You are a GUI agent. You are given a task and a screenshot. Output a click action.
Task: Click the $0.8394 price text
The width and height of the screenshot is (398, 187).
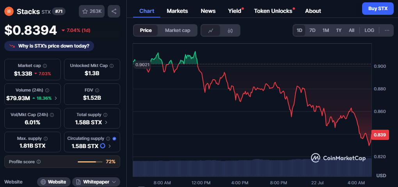31,30
